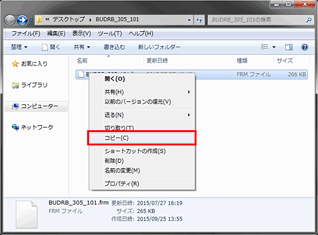Open the view options dropdown arrow
This screenshot has height=235, width=318.
pos(274,47)
